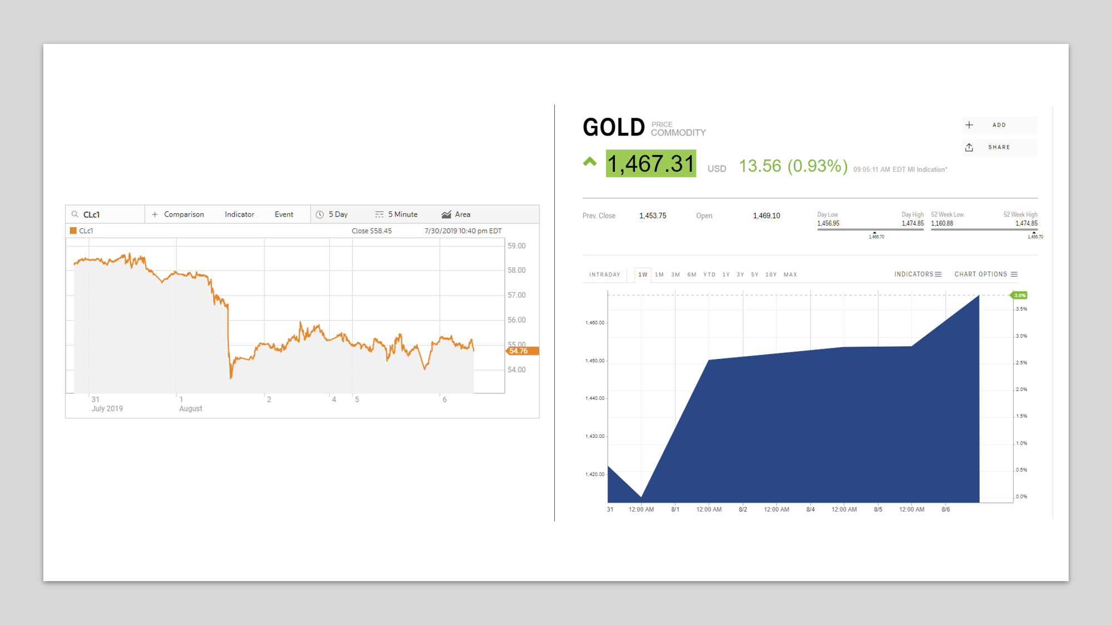
Task: Click the area chart type icon
Action: [x=446, y=214]
